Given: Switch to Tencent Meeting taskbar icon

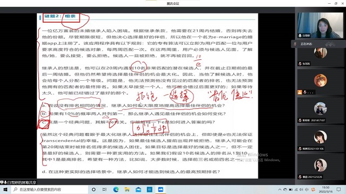Looking at the screenshot, I should [x=161, y=189].
